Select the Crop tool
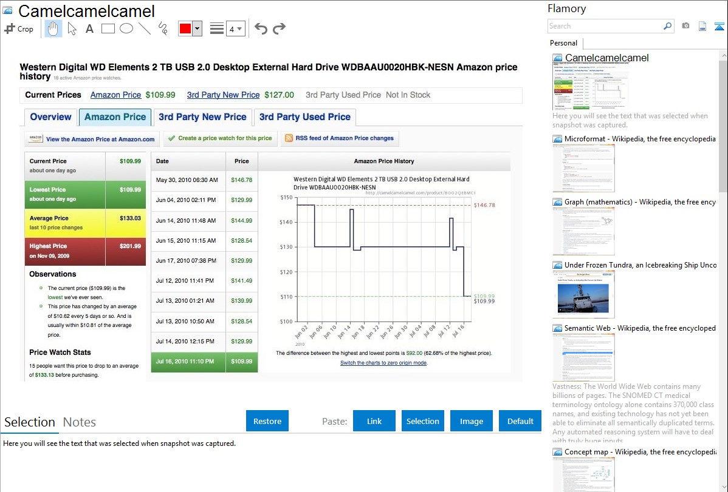Screen dimensions: 728x492 tap(19, 29)
